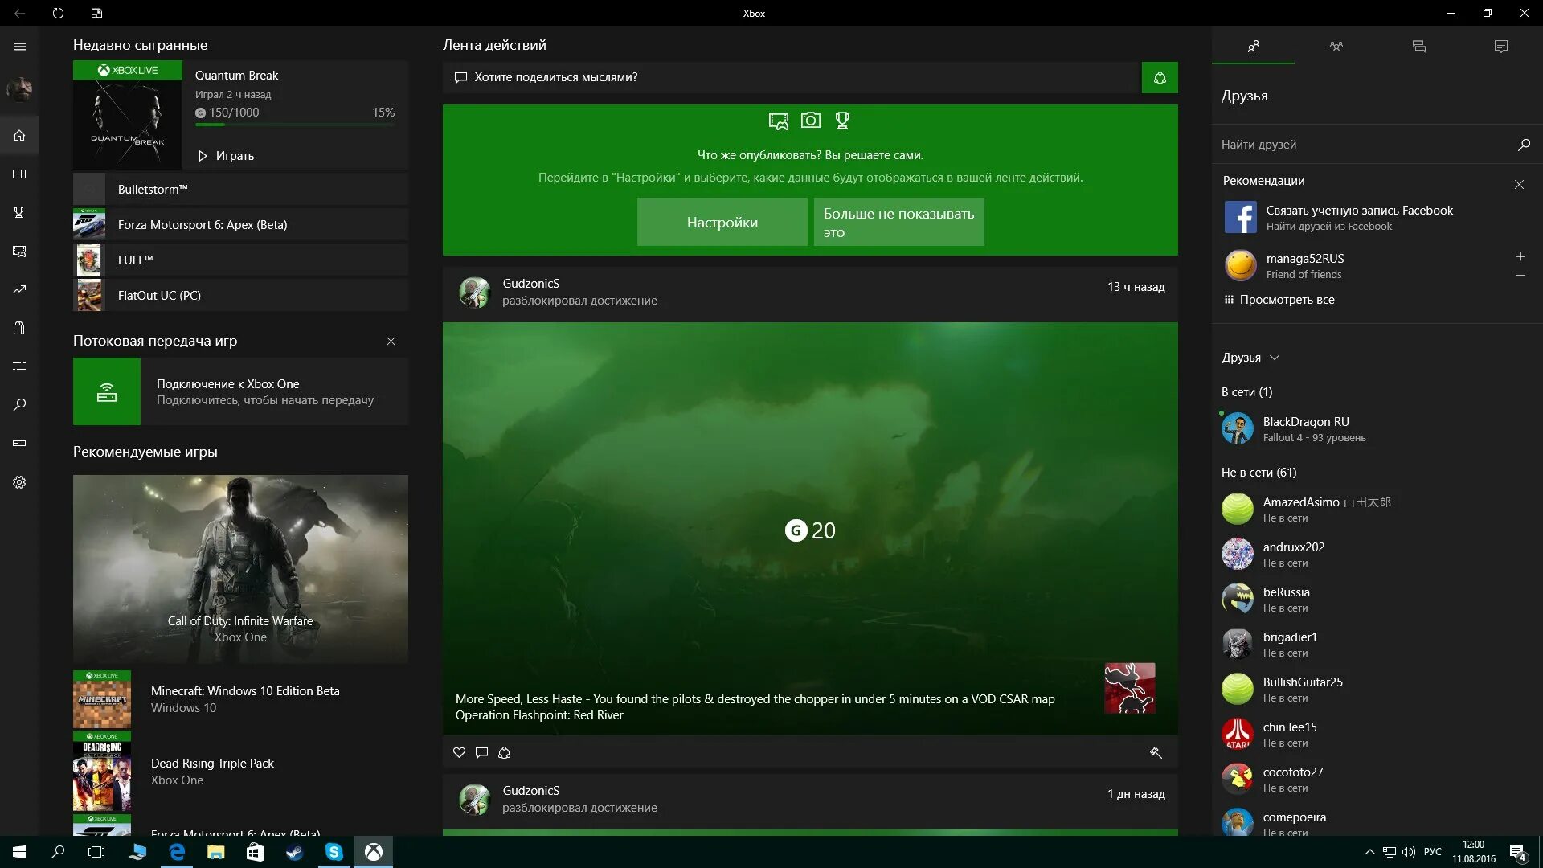Click the green share post button
1543x868 pixels.
click(1160, 78)
